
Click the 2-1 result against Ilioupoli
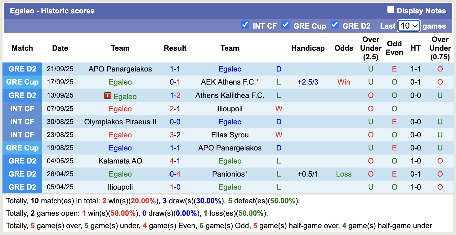point(175,109)
